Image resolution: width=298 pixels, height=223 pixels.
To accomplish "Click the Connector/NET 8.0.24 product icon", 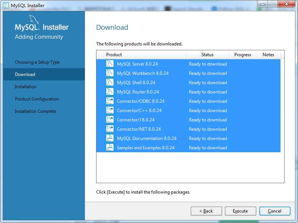I will 110,129.
